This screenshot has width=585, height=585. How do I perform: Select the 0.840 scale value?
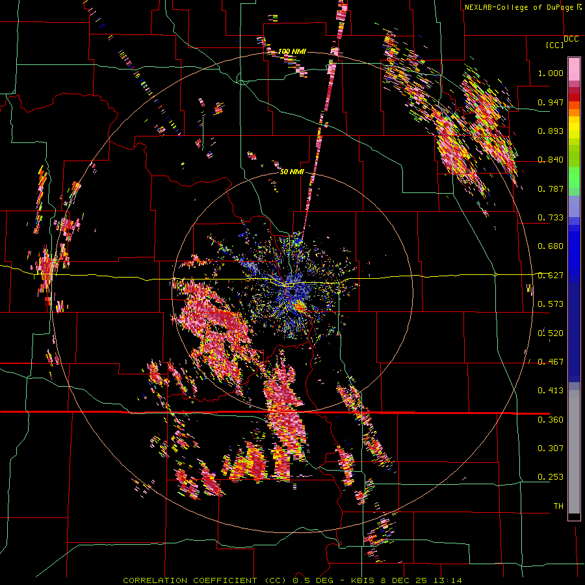coord(551,160)
